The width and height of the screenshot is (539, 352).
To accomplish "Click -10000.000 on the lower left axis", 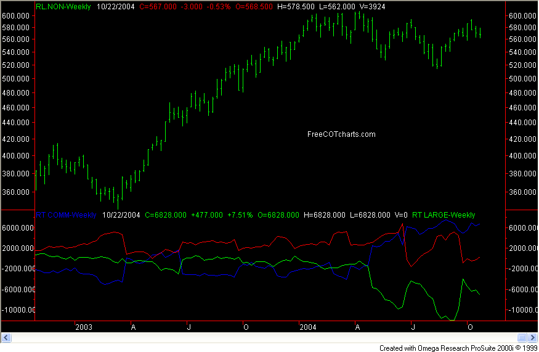I will [x=17, y=310].
